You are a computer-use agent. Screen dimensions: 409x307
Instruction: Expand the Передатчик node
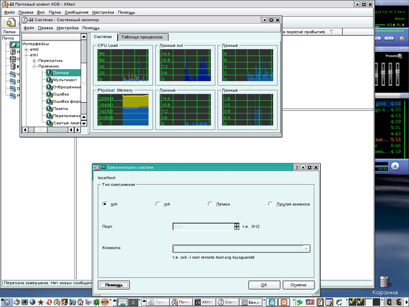coord(34,61)
